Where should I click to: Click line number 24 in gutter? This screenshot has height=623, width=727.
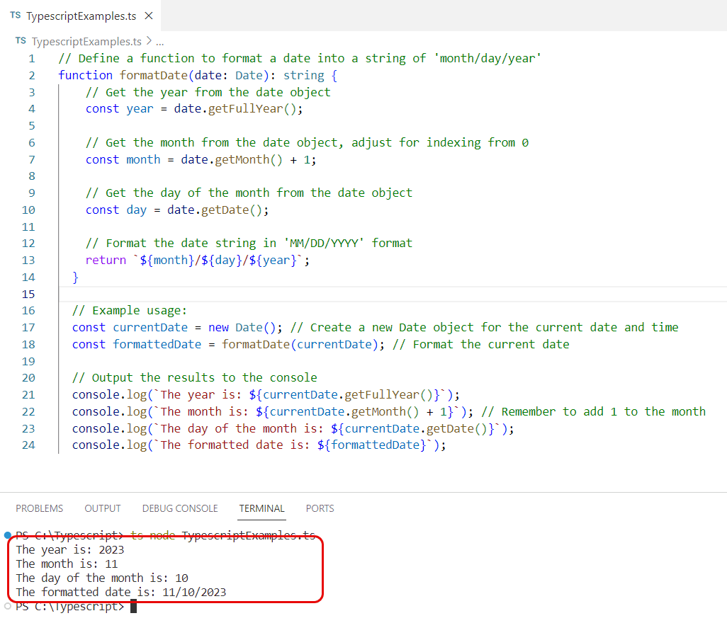[x=28, y=445]
